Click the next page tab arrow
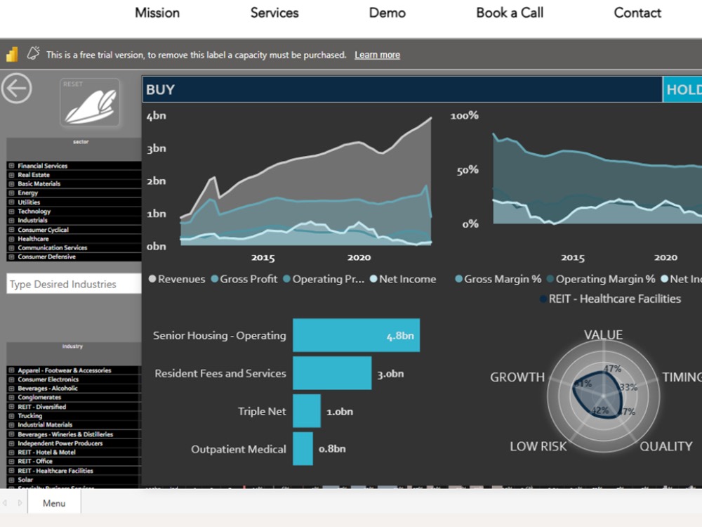 click(20, 503)
